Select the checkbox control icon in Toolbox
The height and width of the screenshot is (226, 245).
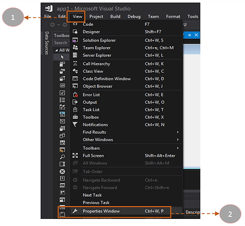pyautogui.click(x=62, y=93)
